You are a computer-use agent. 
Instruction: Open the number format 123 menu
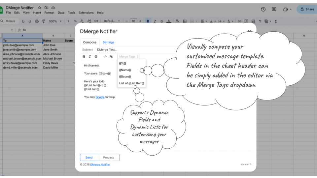(x=96, y=21)
